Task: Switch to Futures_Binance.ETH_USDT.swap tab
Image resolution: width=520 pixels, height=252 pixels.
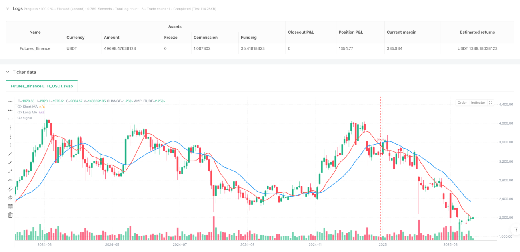Action: click(x=42, y=86)
